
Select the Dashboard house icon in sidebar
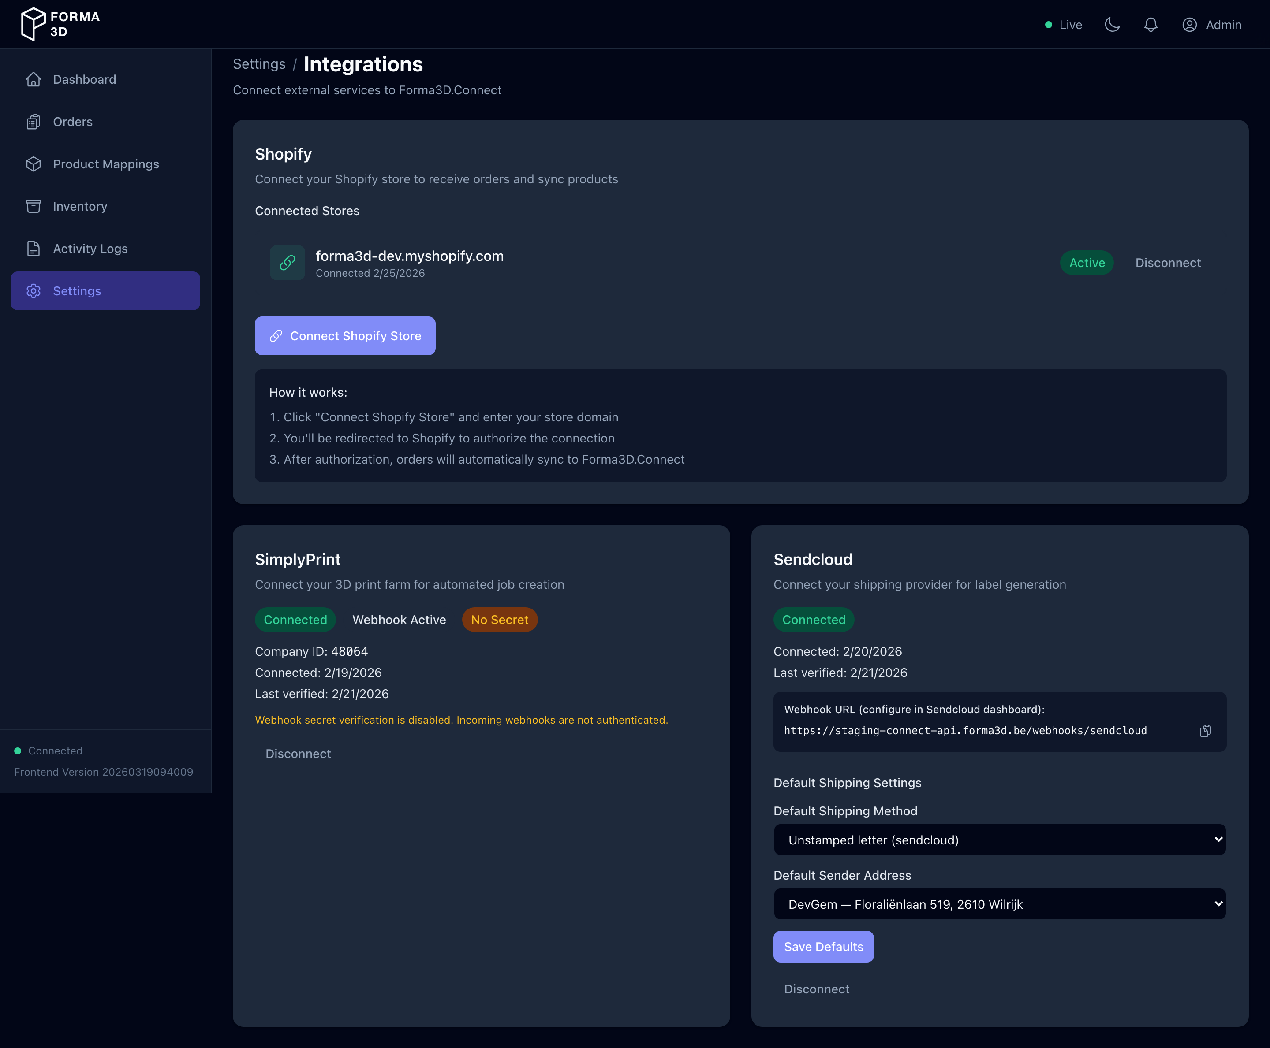coord(34,79)
